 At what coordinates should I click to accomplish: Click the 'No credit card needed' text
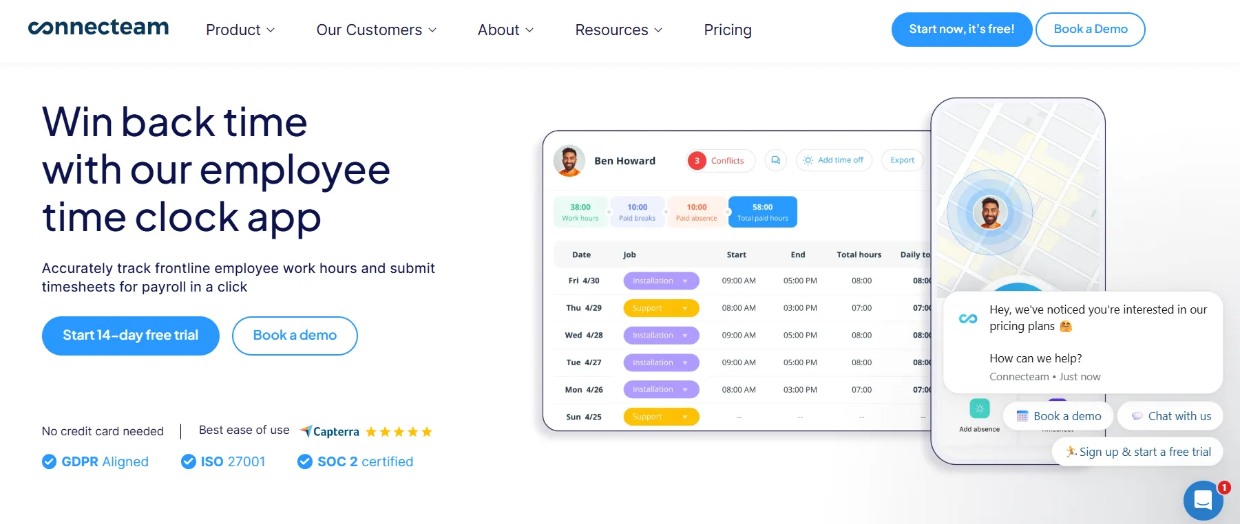pyautogui.click(x=103, y=431)
